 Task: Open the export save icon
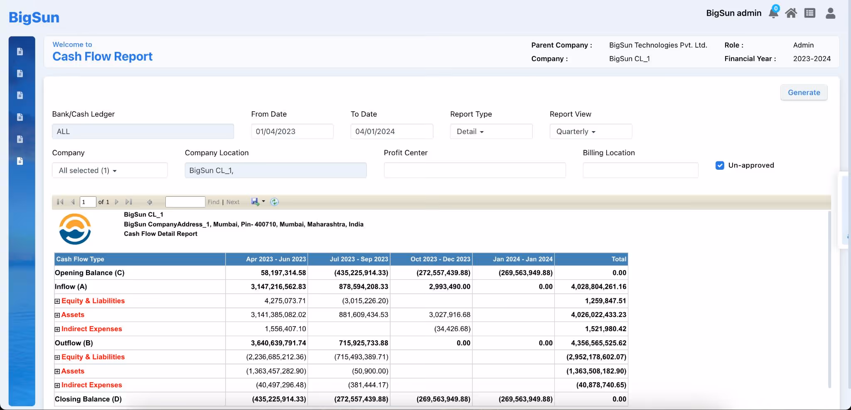click(x=255, y=202)
